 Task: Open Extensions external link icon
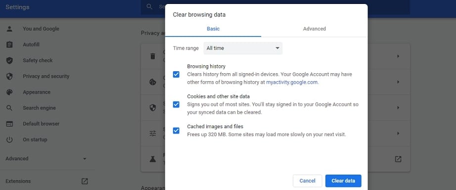coord(85,181)
